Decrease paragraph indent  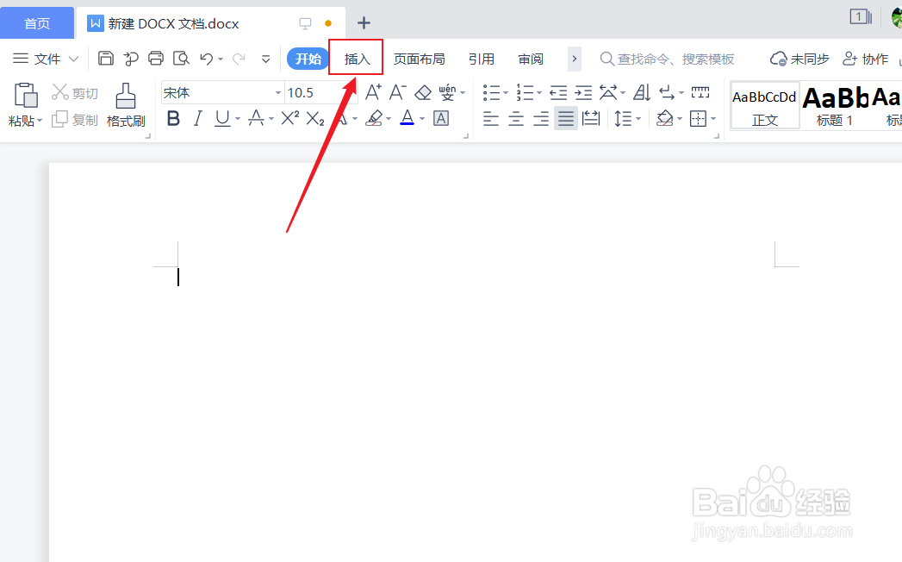click(x=558, y=92)
